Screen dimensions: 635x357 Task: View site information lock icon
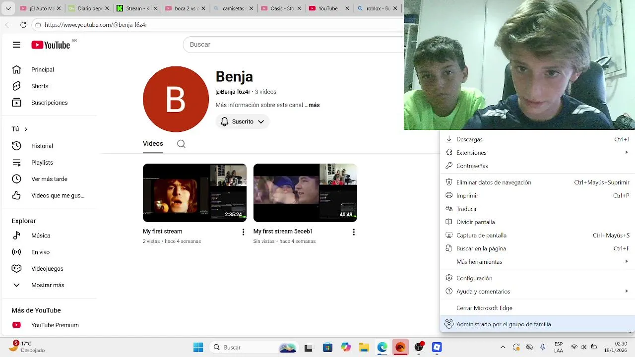(x=38, y=25)
